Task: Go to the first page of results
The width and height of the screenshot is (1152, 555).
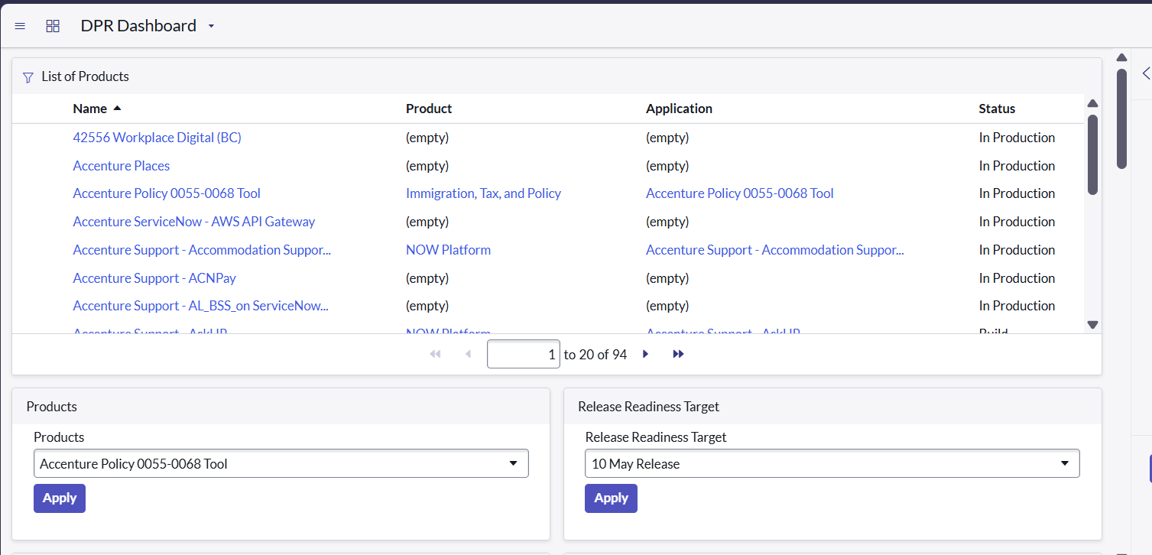Action: tap(436, 354)
